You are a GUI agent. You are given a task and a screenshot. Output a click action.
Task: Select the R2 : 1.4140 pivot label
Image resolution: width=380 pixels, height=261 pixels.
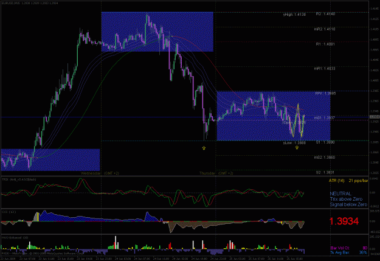click(325, 14)
